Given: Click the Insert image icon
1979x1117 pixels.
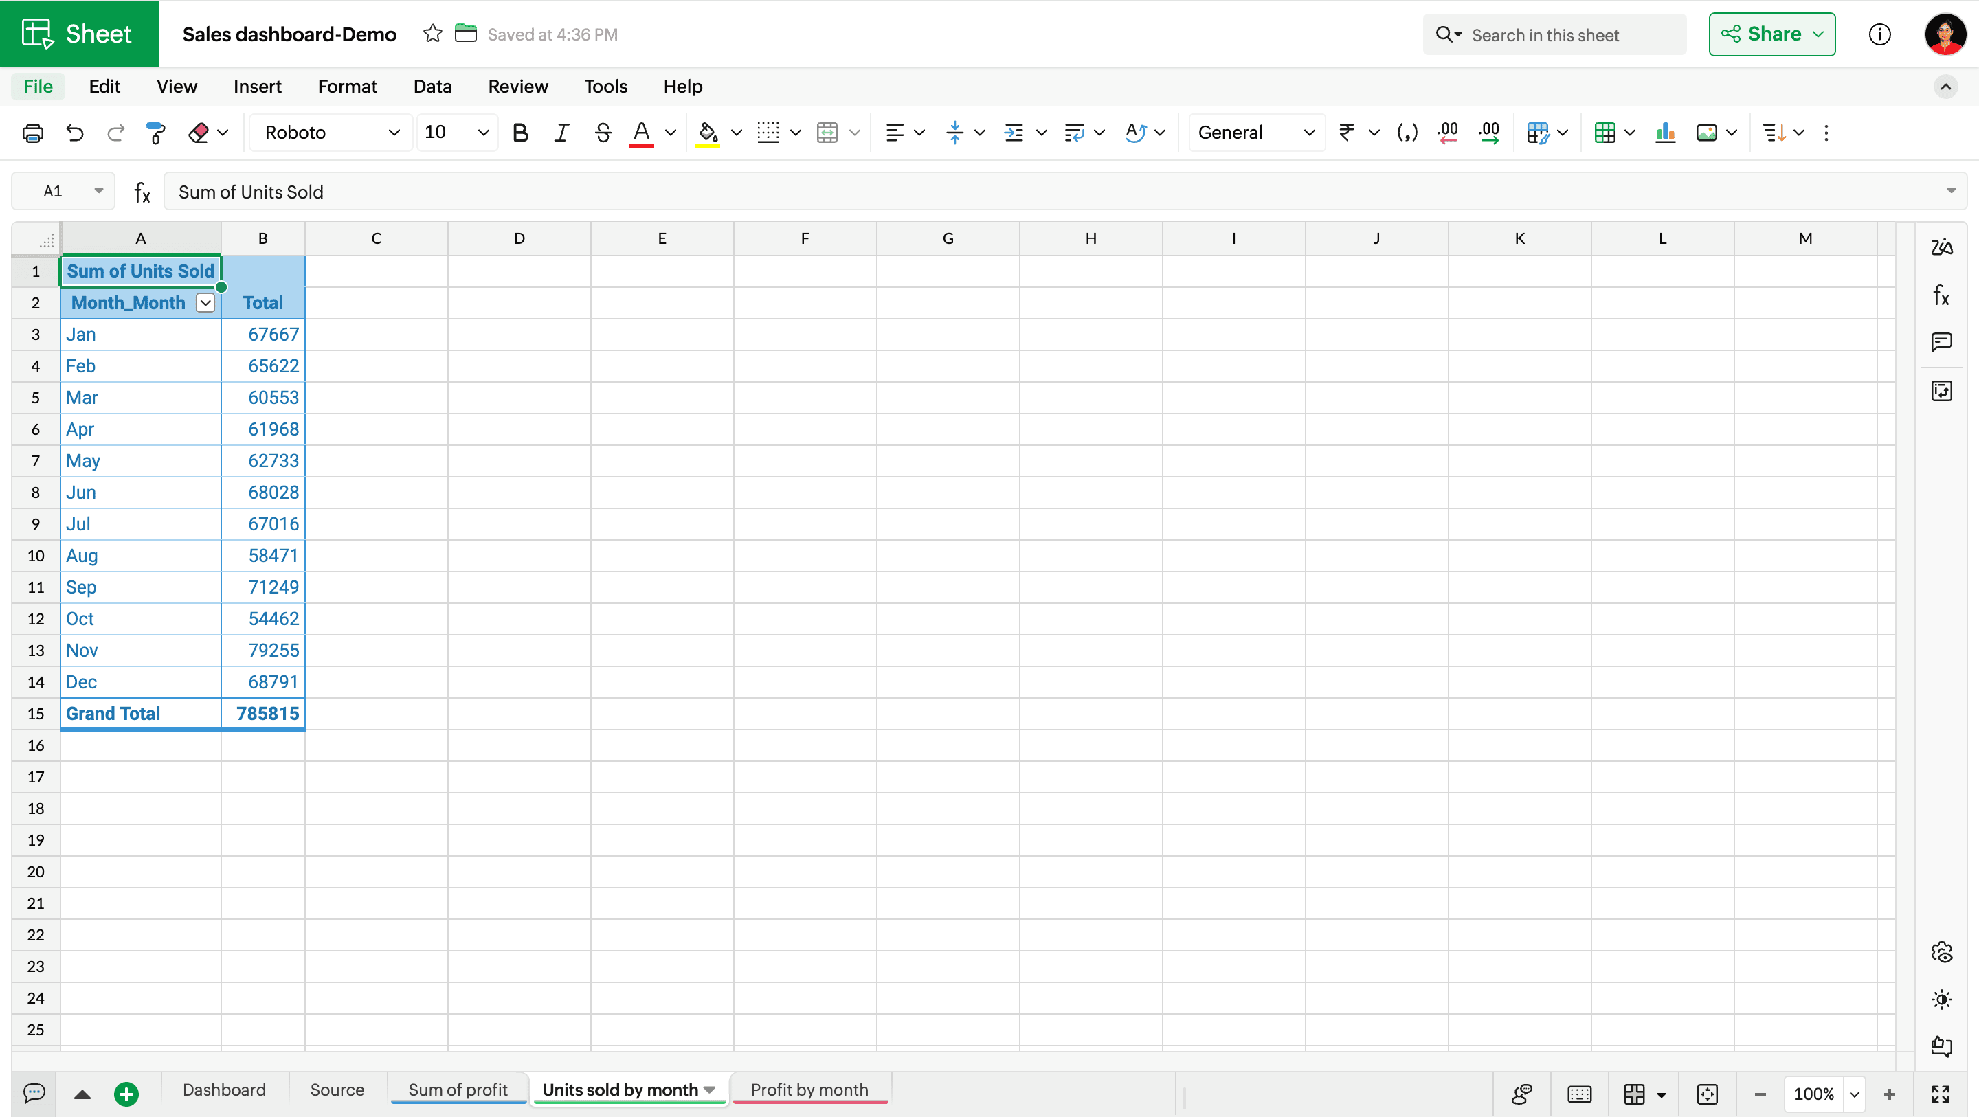Looking at the screenshot, I should click(1706, 133).
